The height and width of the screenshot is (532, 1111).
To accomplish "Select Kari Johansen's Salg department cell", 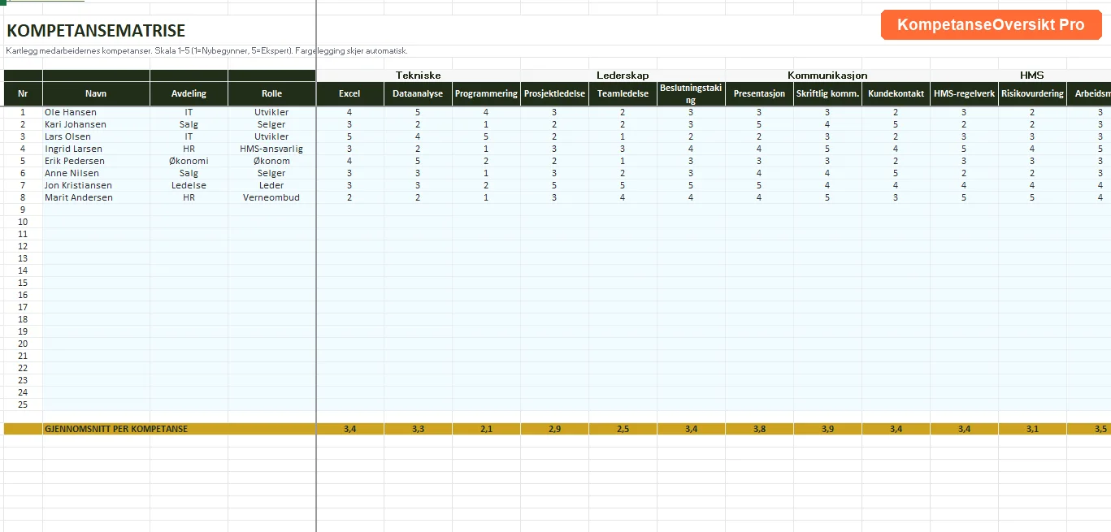I will click(x=189, y=124).
